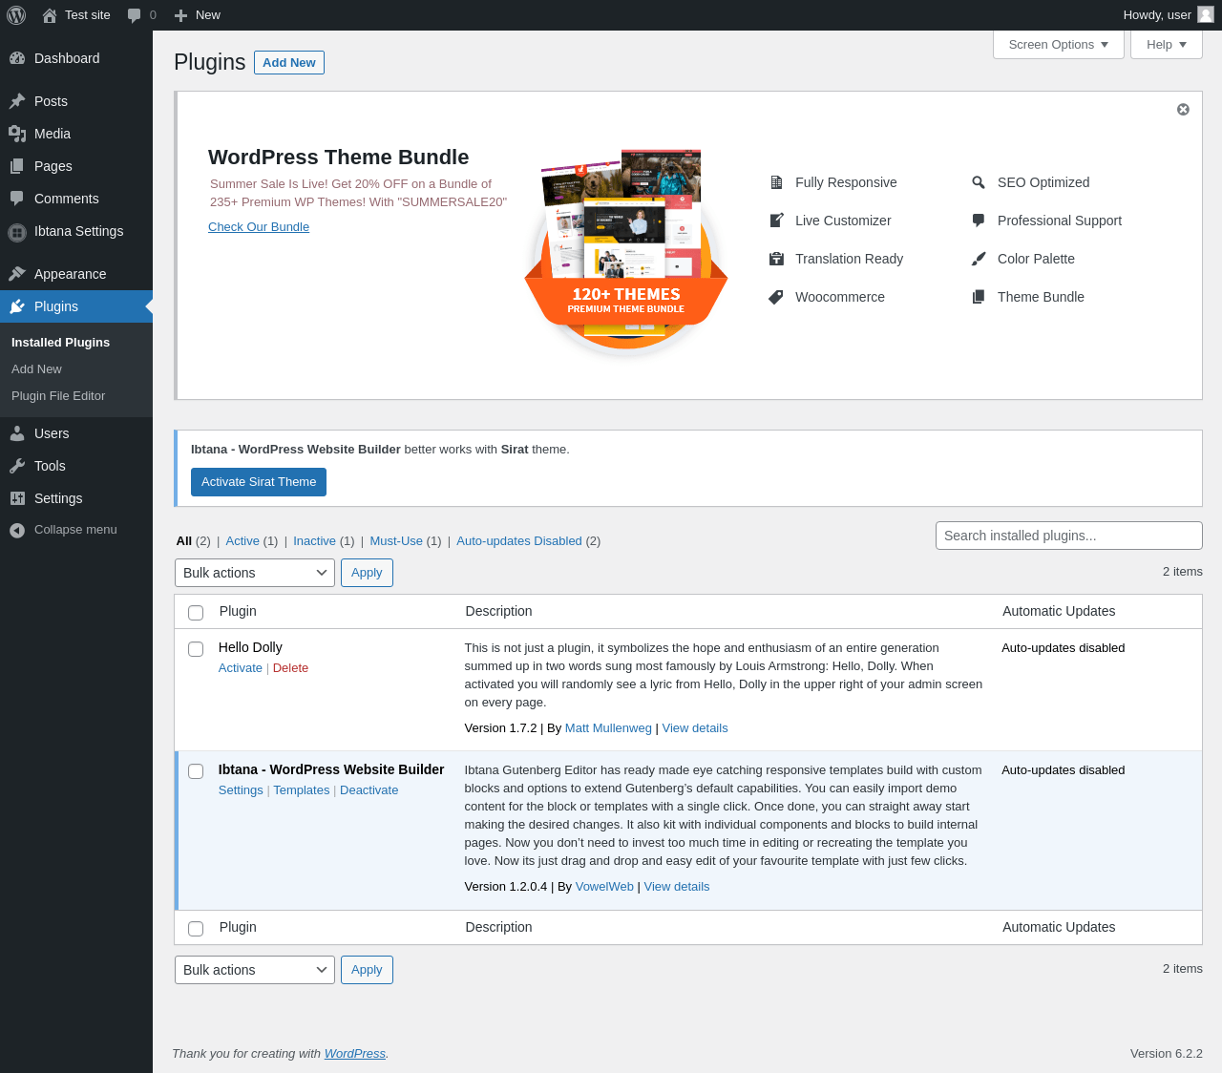Click the Theme Bundle pages icon

click(979, 297)
